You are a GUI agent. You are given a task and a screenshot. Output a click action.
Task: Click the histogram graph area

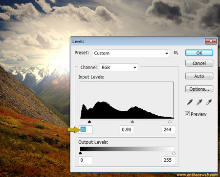127,100
